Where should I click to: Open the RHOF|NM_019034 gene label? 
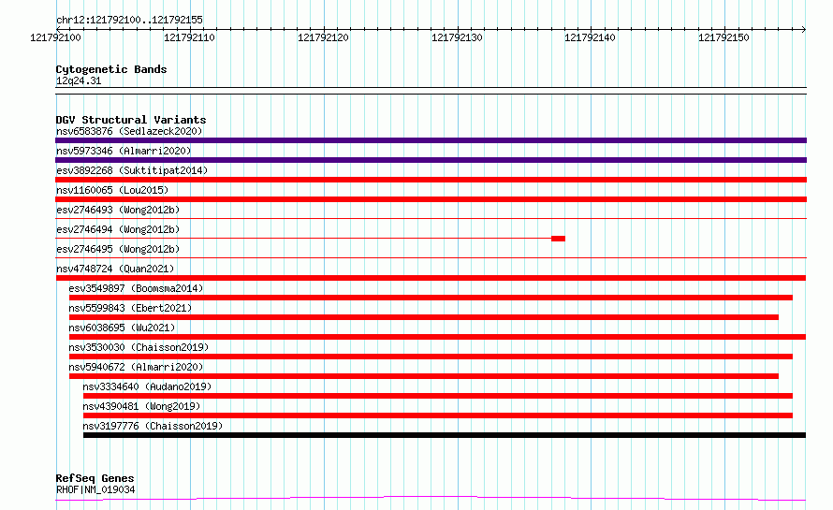[x=95, y=489]
